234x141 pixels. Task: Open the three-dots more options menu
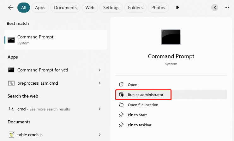[x=226, y=8]
